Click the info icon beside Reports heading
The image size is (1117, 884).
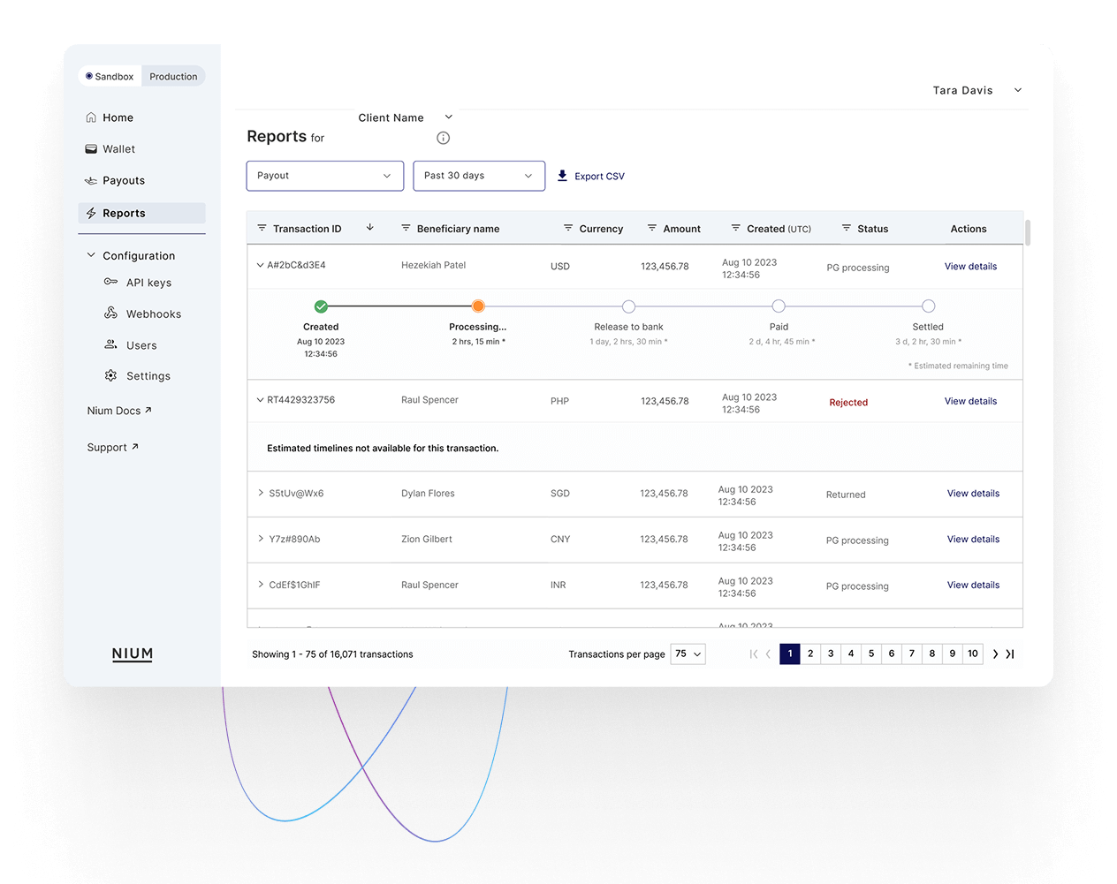point(444,138)
